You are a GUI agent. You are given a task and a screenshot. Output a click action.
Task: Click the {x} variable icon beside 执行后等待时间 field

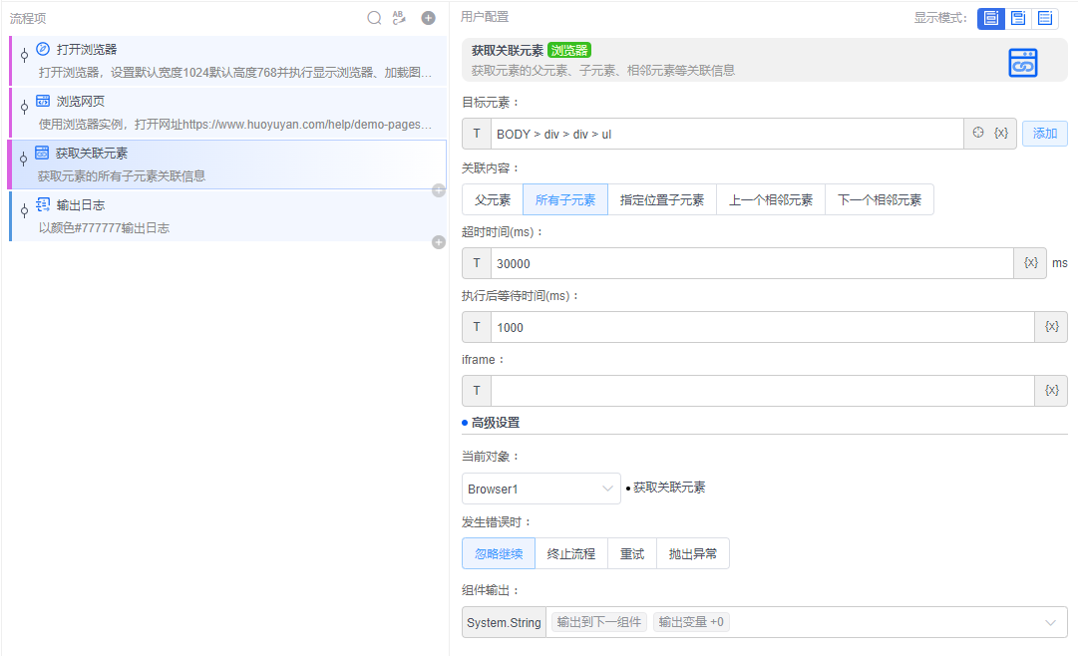click(x=1051, y=326)
